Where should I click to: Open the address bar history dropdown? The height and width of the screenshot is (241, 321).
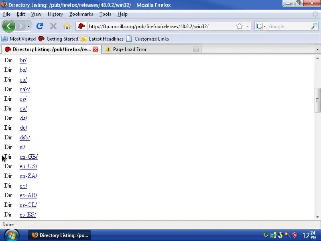coord(248,26)
